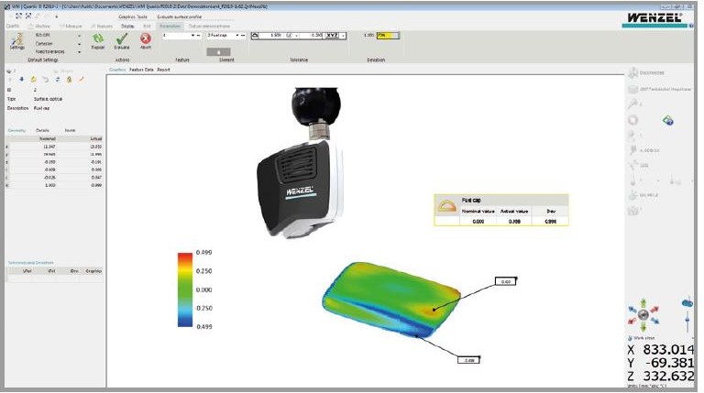Screen dimensions: 704x393
Task: Open the Machine ribbon tab
Action: tap(39, 26)
